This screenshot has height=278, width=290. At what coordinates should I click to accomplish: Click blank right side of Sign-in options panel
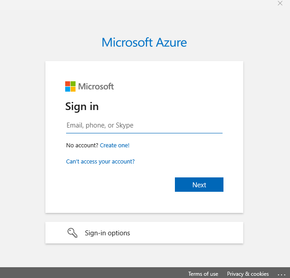tap(187, 233)
